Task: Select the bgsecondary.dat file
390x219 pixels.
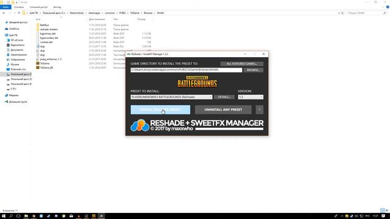Action: coord(49,38)
